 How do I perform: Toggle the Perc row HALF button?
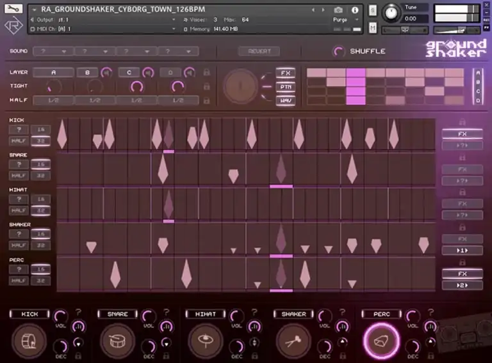(19, 281)
